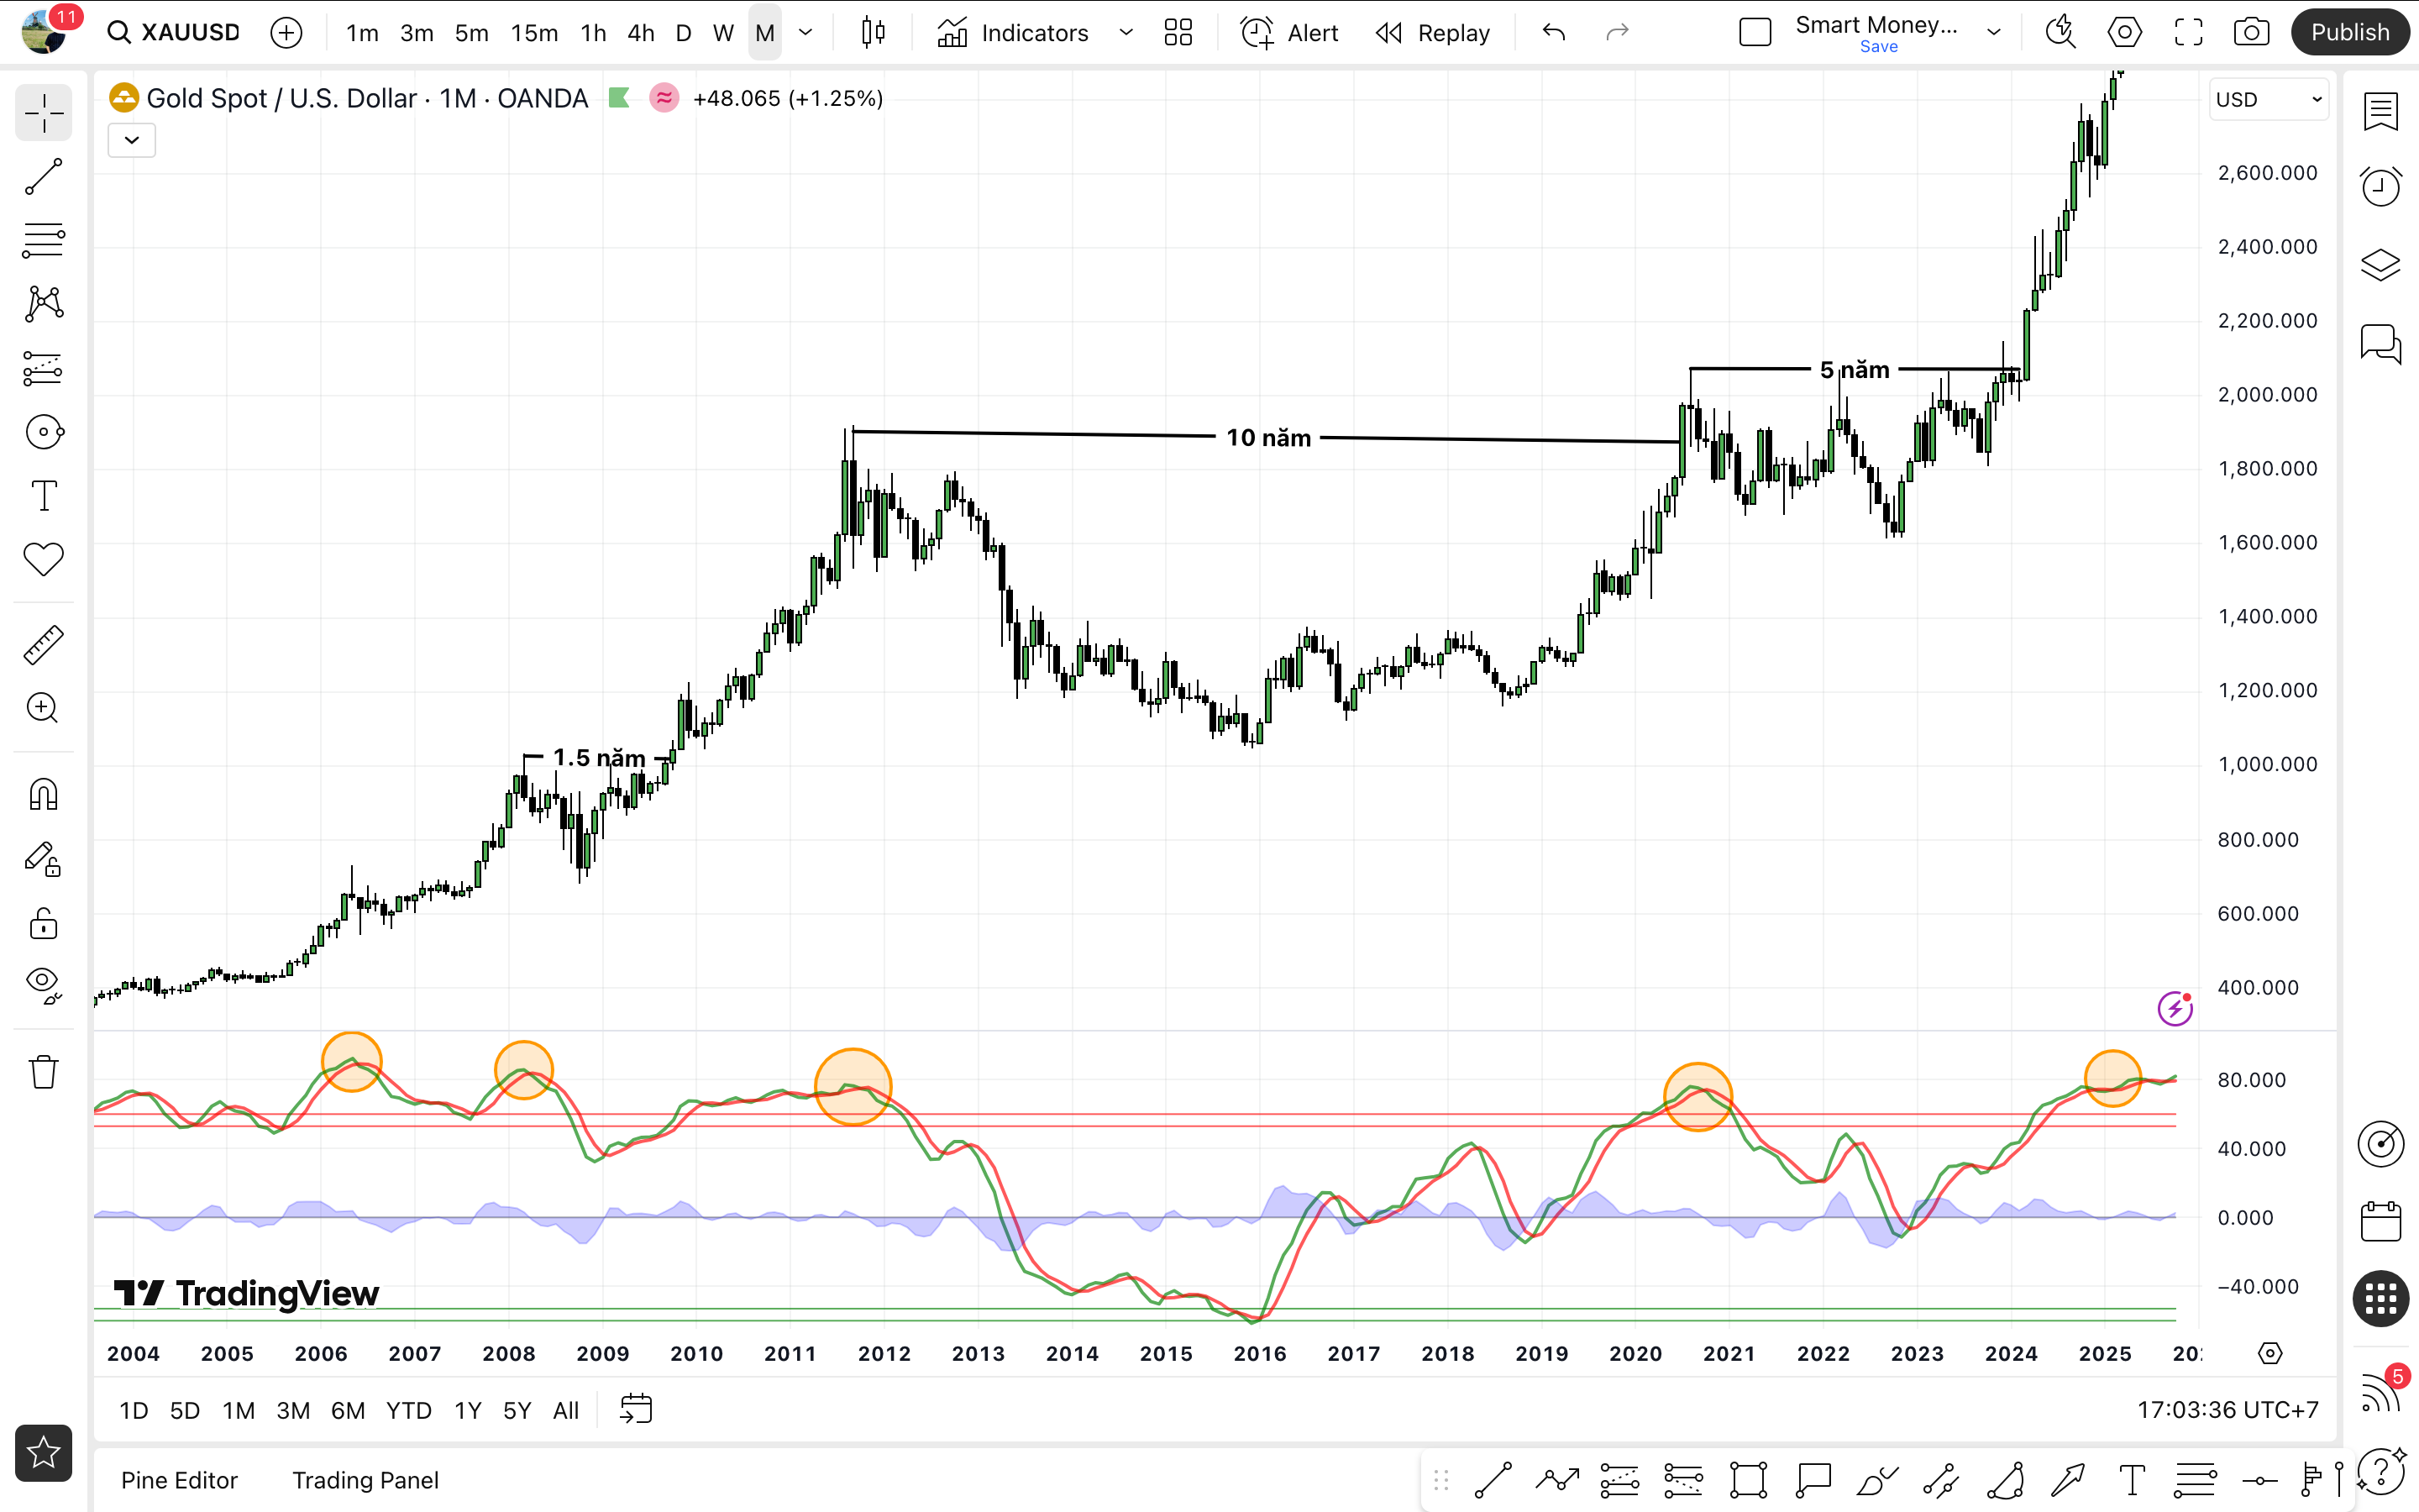Click the XAUUSD symbol search field
This screenshot has width=2419, height=1512.
(x=190, y=32)
